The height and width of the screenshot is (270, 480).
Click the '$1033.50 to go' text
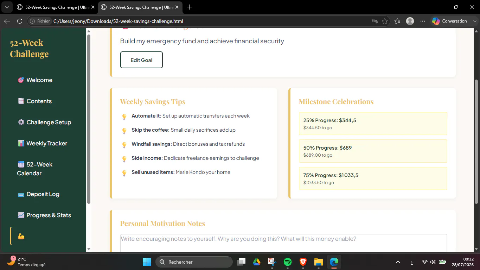319,183
